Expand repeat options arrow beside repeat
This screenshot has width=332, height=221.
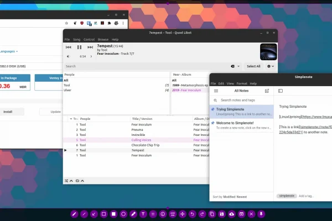tap(82, 181)
